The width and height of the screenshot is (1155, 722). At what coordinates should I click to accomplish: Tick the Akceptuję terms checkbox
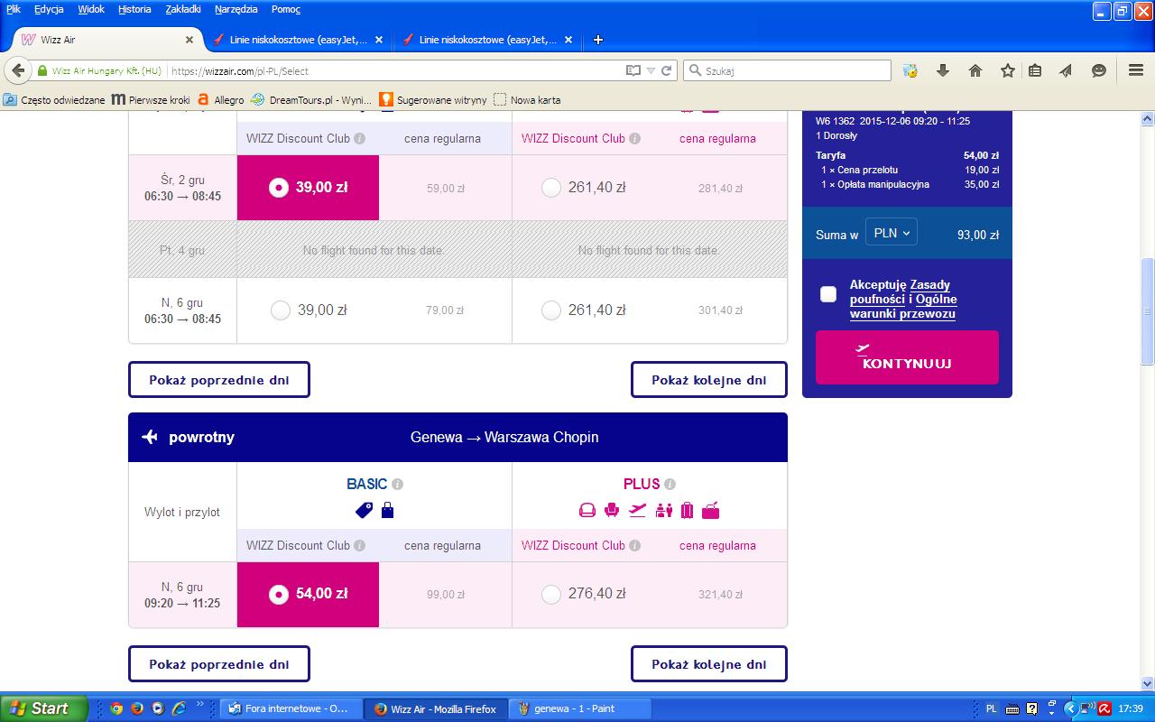pyautogui.click(x=828, y=294)
